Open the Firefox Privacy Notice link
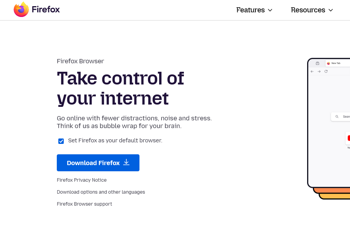Image resolution: width=350 pixels, height=233 pixels. coord(82,180)
